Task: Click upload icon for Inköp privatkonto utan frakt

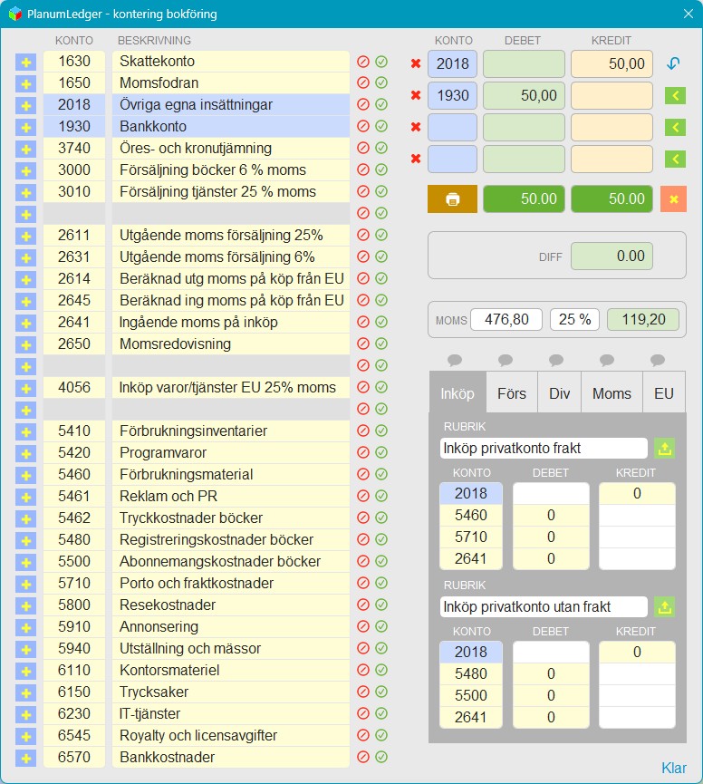Action: click(x=665, y=606)
